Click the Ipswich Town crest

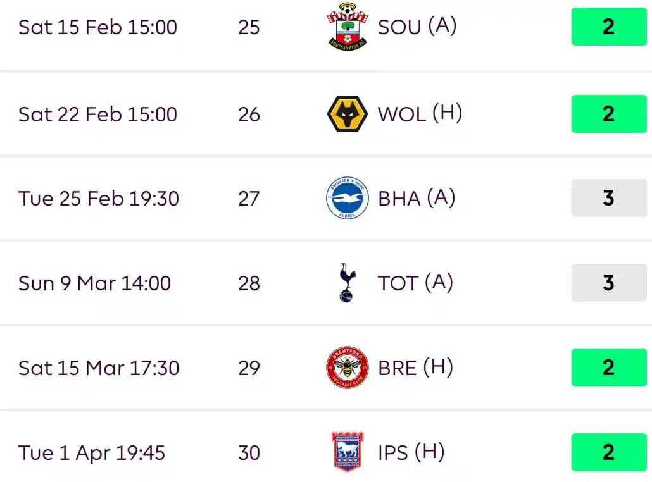(x=348, y=452)
